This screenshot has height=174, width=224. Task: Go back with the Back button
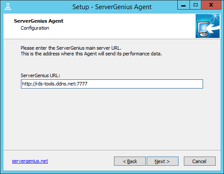click(x=130, y=161)
